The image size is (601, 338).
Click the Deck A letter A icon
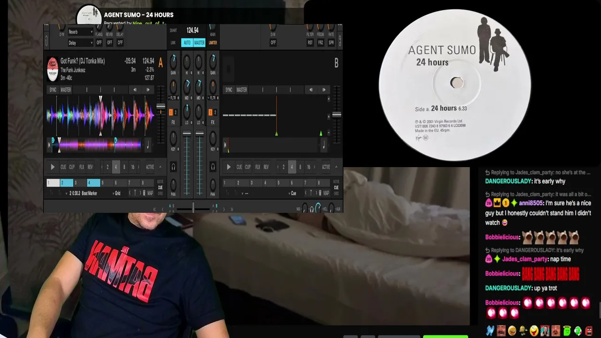point(161,63)
